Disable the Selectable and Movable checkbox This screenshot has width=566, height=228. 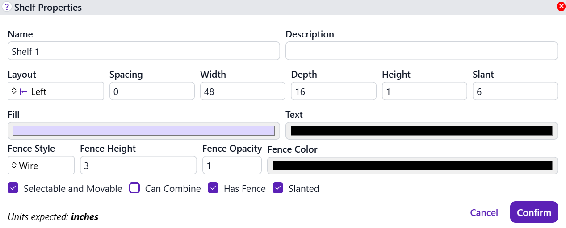[13, 188]
